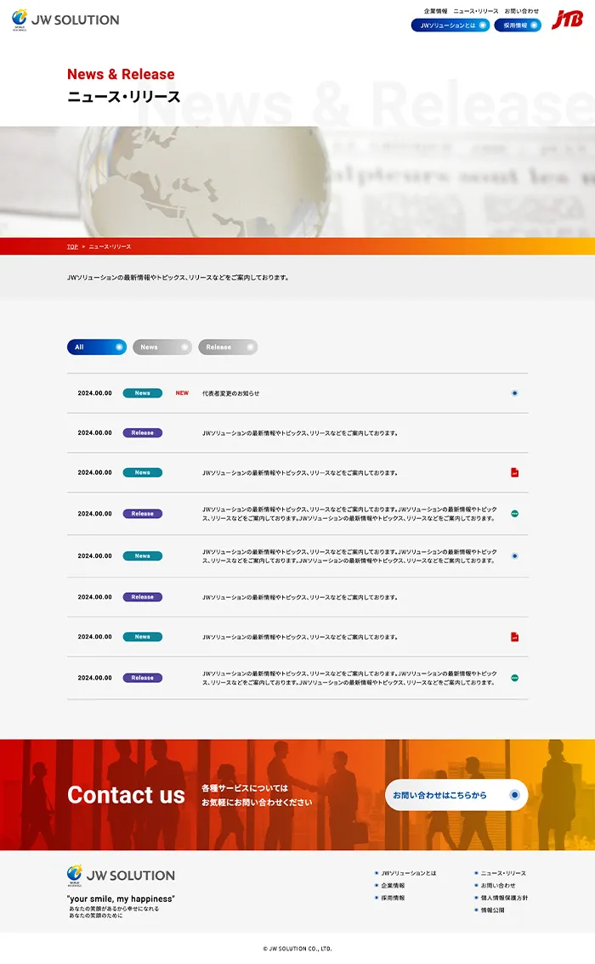
Task: Open 企業情報 in the top navigation
Action: (435, 11)
